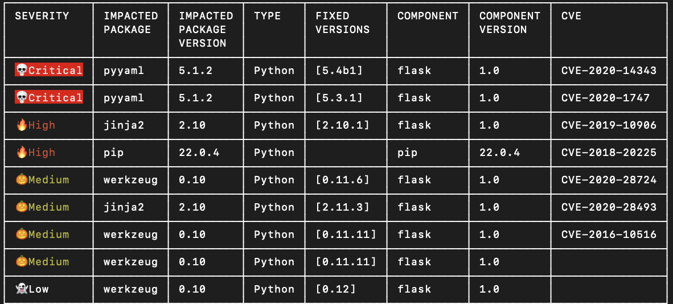Screen dimensions: 673x304
Task: Click the TYPE column header
Action: pyautogui.click(x=267, y=16)
